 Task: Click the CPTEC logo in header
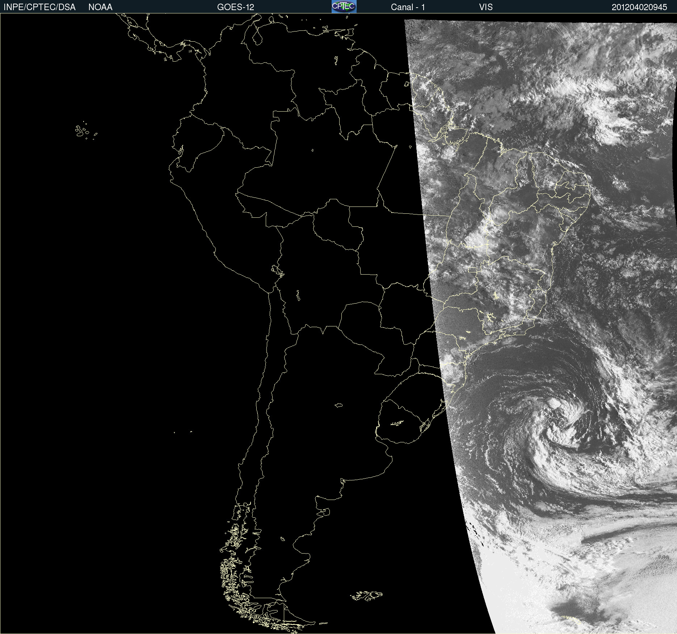tap(344, 7)
